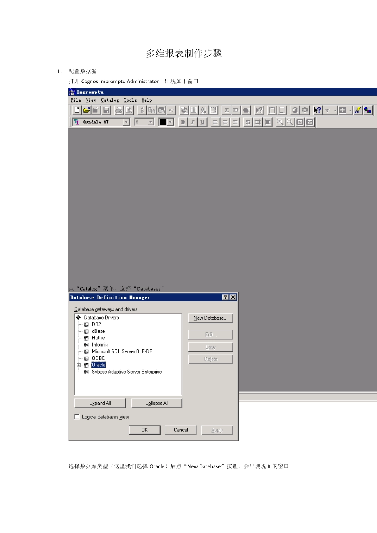Click the Save floppy disk icon
377x533 pixels.
tap(106, 110)
